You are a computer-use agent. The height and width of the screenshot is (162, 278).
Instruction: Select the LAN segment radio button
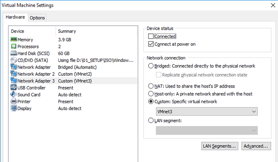point(151,121)
